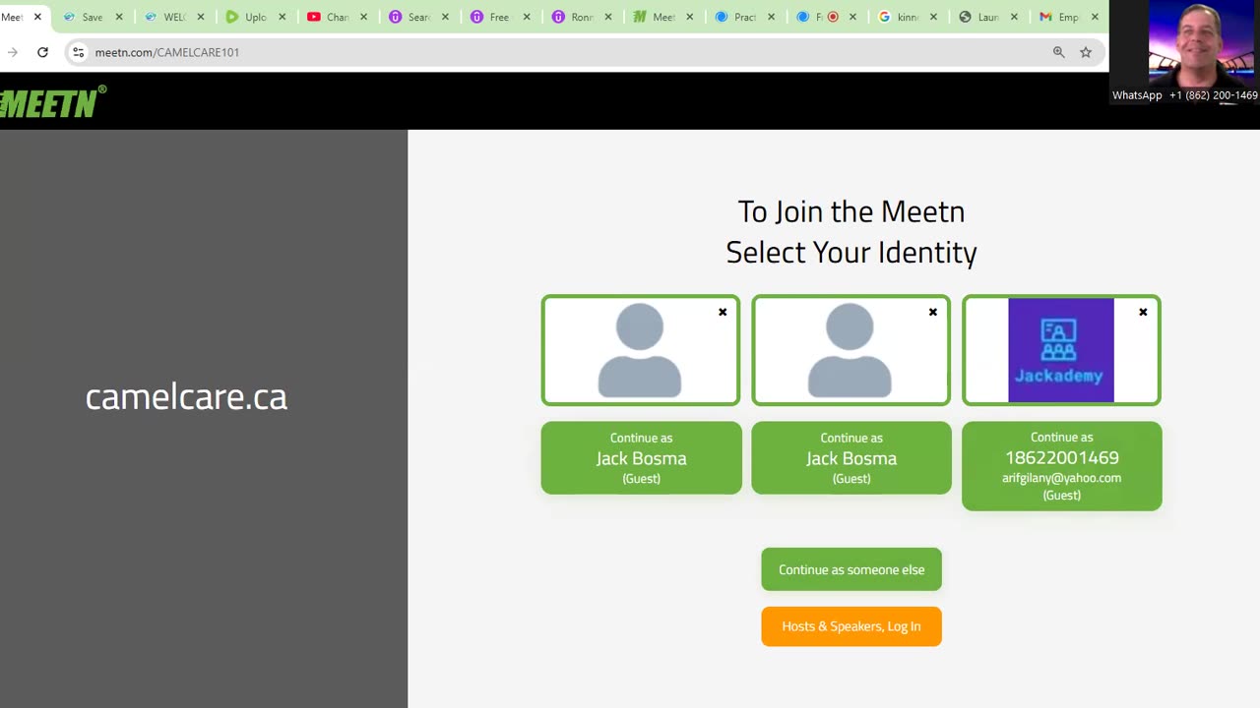Select the first gray avatar identity card
The height and width of the screenshot is (708, 1260).
(641, 350)
